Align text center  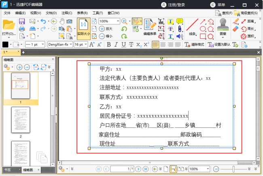pyautogui.click(x=163, y=45)
